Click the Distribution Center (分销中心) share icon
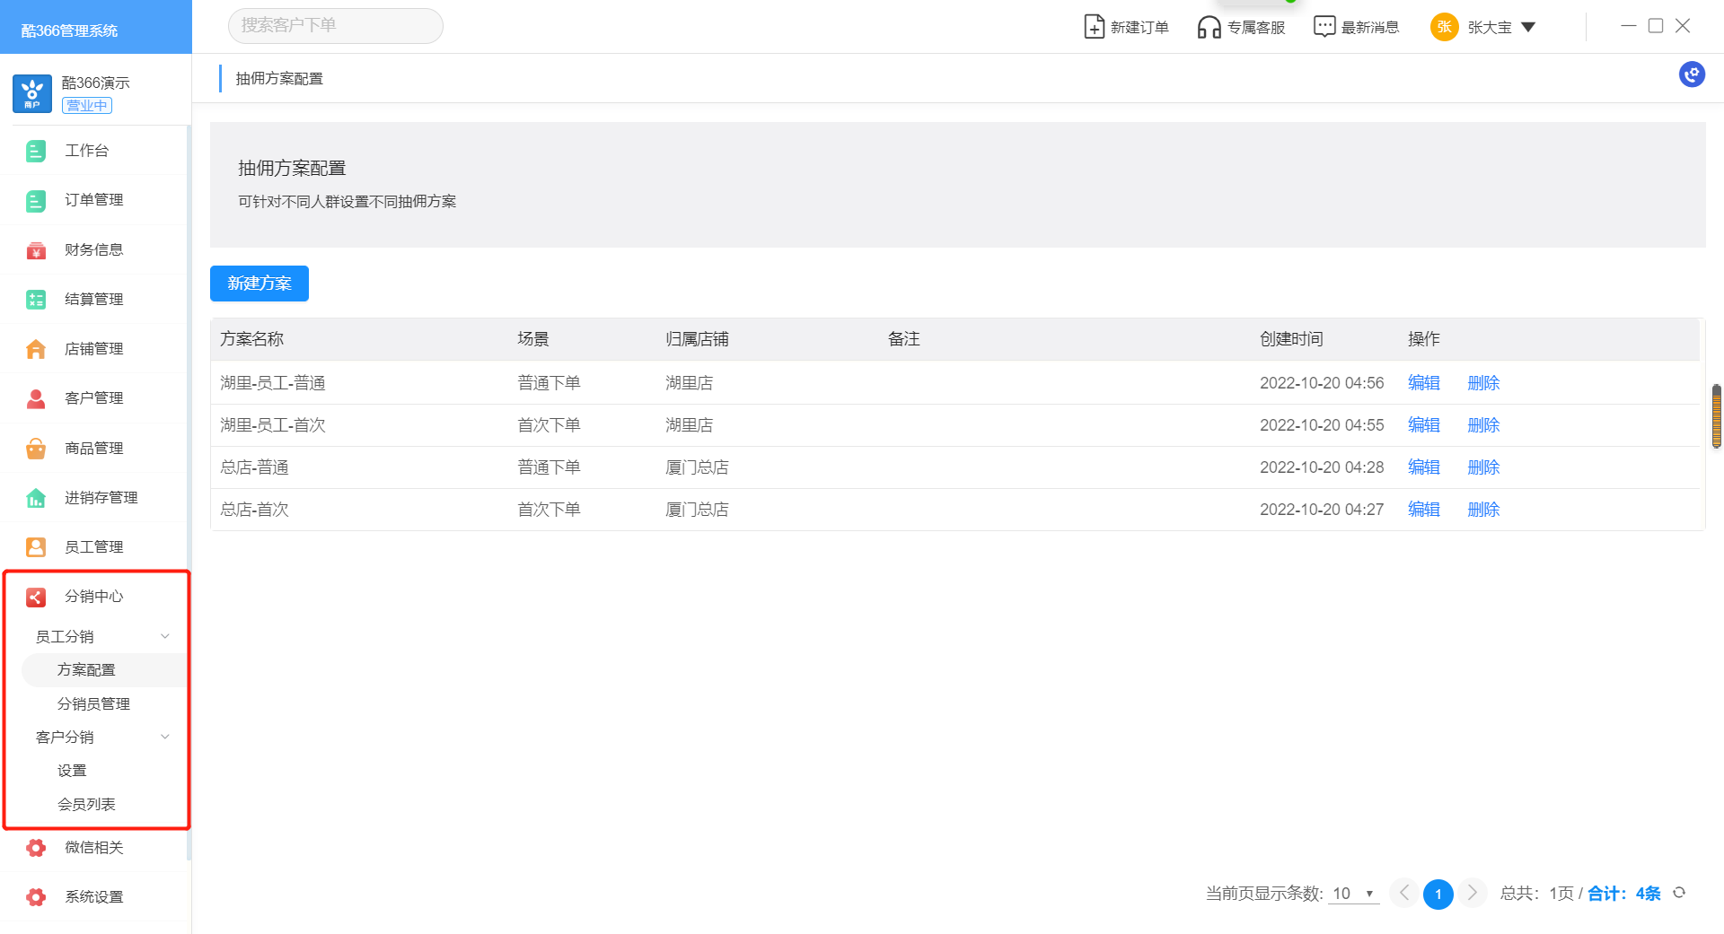1724x934 pixels. [x=36, y=597]
